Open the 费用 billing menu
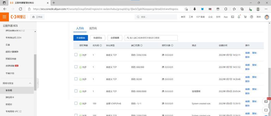The width and height of the screenshot is (271, 116). coord(183,17)
